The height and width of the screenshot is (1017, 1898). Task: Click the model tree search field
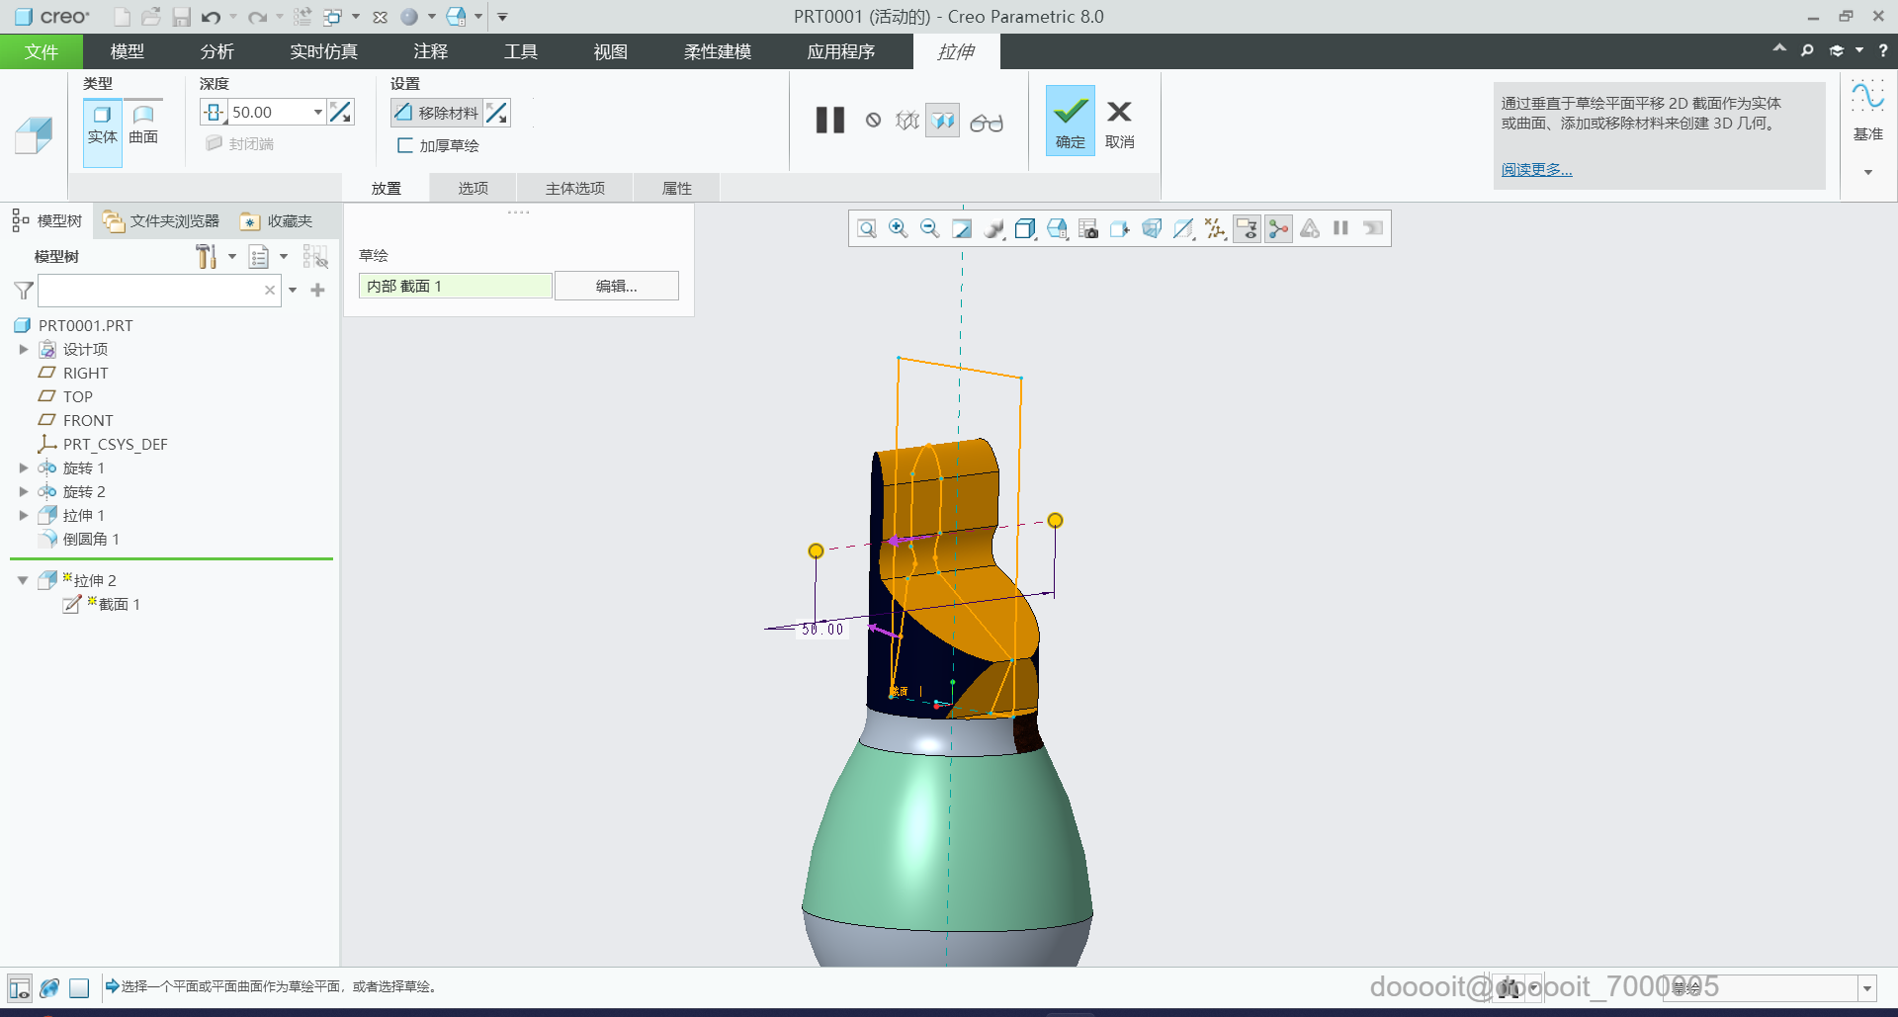pos(150,291)
